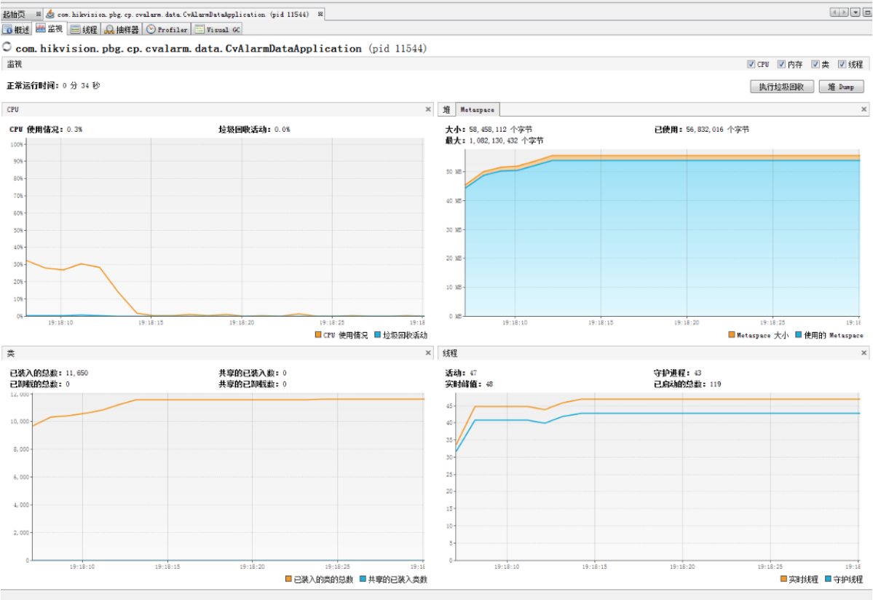The image size is (873, 600).
Task: Open the 概述 overview tab
Action: click(x=16, y=30)
